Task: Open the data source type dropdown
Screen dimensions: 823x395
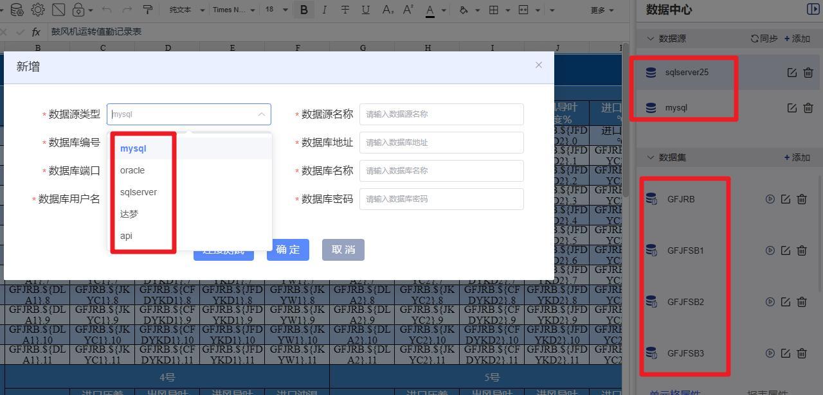Action: pos(189,114)
